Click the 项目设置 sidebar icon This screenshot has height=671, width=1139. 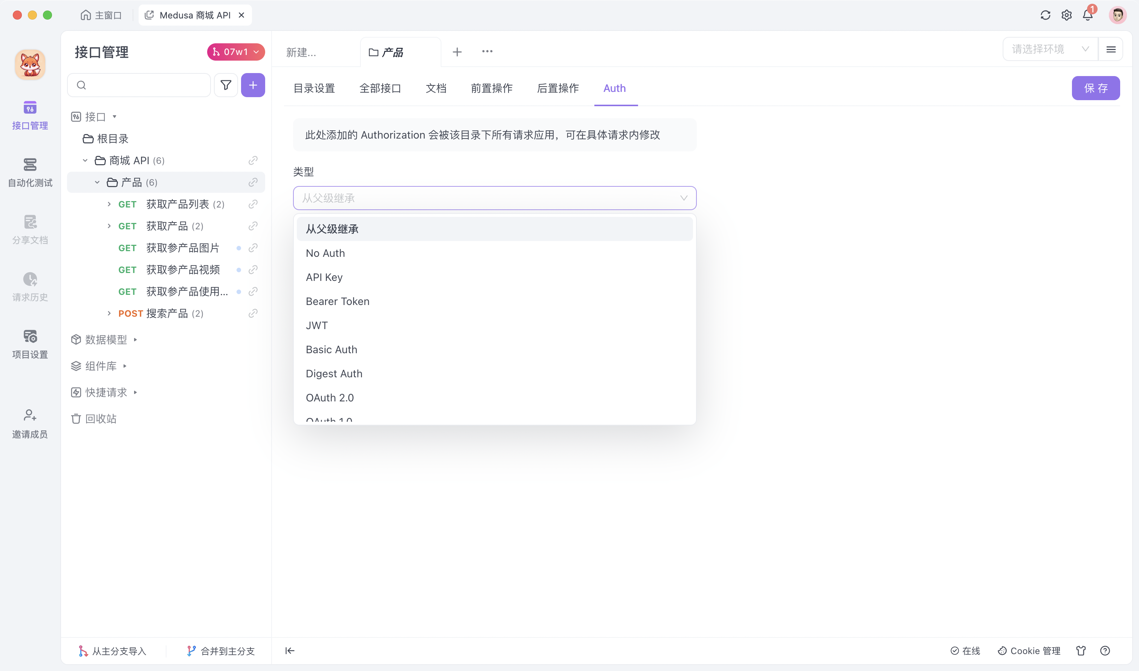pyautogui.click(x=29, y=336)
